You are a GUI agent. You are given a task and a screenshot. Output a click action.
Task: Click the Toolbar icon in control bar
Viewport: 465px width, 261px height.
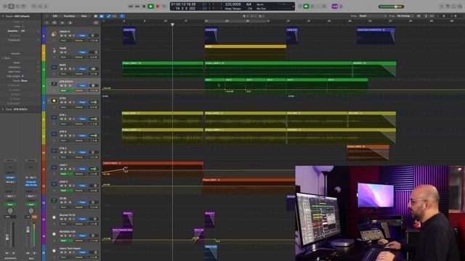click(23, 7)
